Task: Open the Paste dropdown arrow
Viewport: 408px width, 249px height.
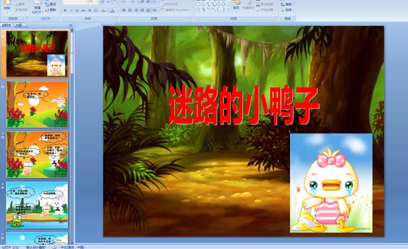Action: tap(7, 12)
